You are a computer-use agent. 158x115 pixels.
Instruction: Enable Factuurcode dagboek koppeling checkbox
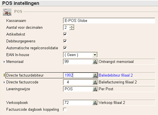pyautogui.click(x=65, y=109)
